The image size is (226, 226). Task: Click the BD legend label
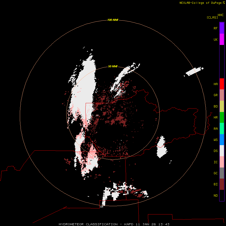216,106
